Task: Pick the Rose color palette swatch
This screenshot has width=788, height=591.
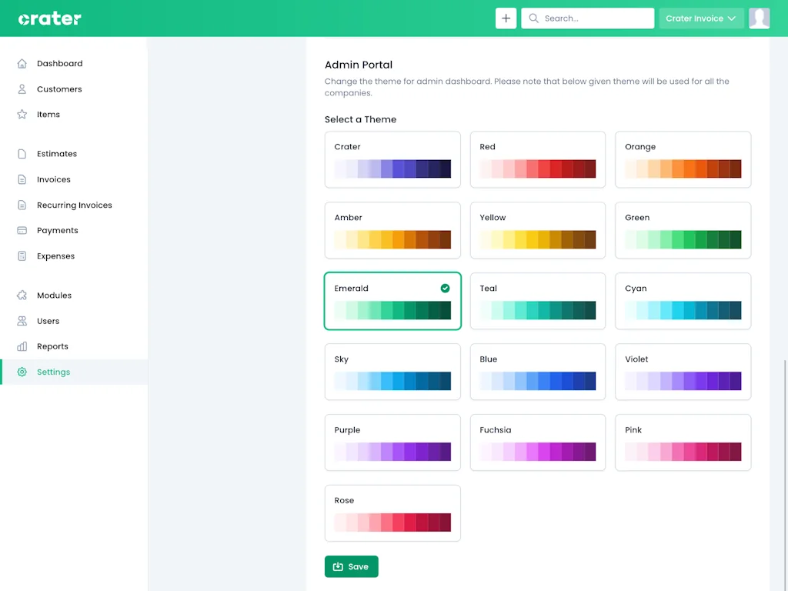Action: pos(392,523)
